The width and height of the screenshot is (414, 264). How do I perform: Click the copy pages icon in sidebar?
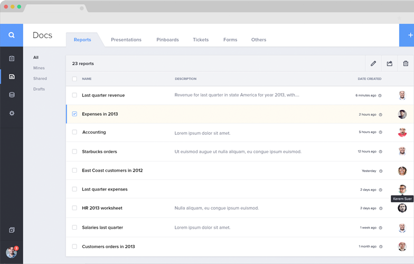click(12, 230)
